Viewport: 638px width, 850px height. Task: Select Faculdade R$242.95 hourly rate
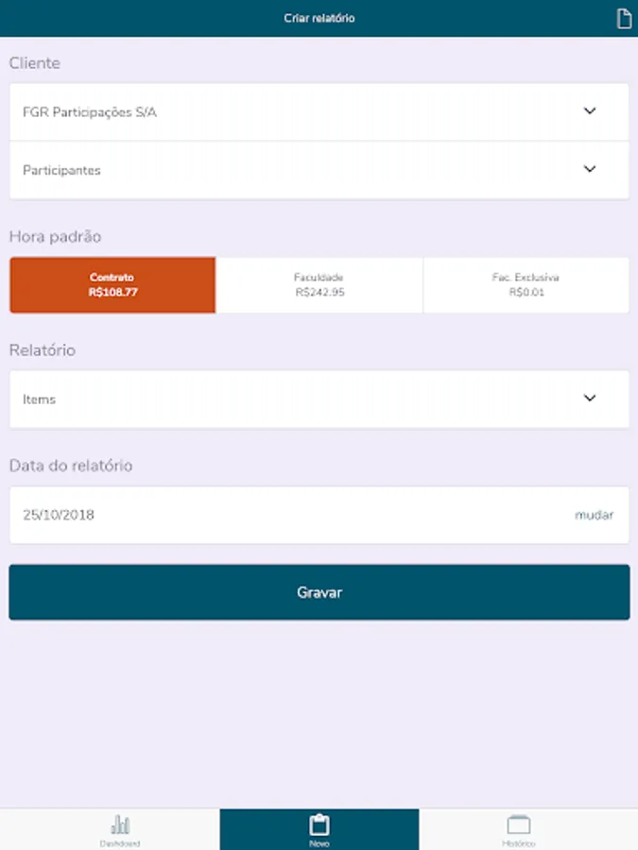(319, 285)
